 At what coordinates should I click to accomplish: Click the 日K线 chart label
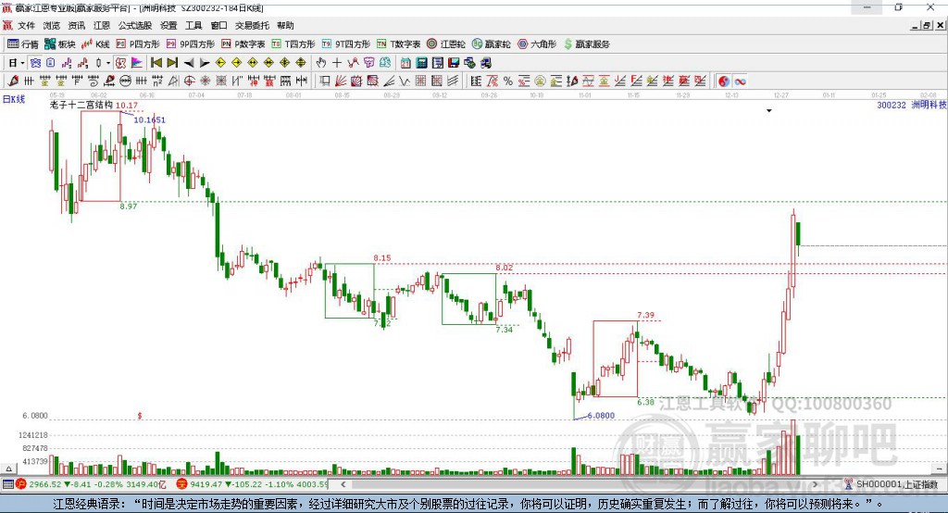point(13,99)
